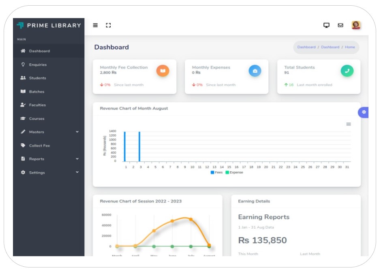The image size is (379, 274).
Task: Toggle the Fees series in chart legend
Action: click(x=217, y=173)
